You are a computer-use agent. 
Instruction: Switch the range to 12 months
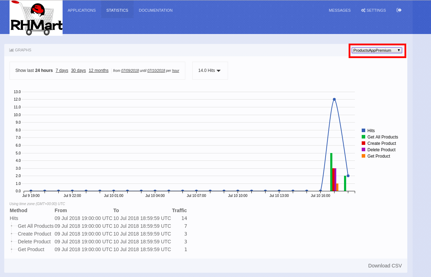99,70
